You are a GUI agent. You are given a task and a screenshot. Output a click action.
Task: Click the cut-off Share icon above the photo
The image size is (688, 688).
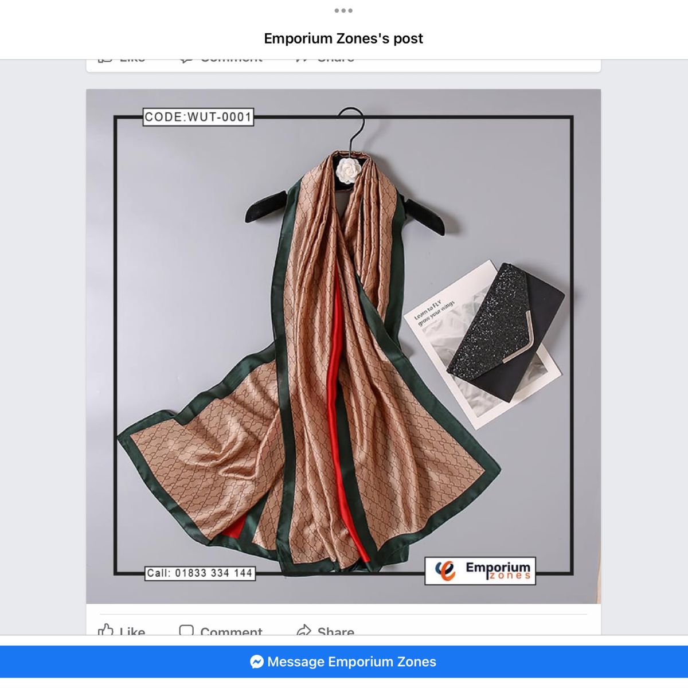click(x=303, y=60)
